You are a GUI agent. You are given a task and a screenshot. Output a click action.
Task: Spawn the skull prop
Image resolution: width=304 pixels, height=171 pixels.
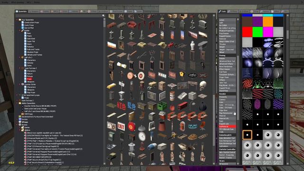tap(203, 85)
